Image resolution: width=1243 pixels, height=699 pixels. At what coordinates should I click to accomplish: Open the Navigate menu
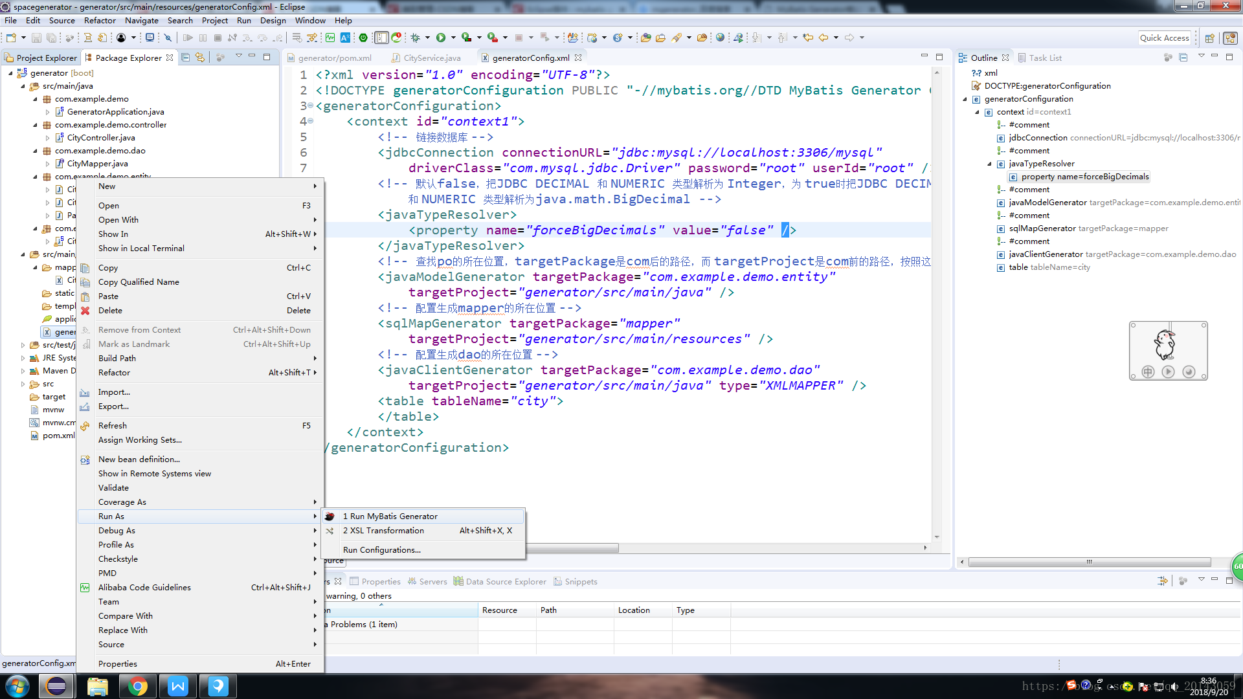point(141,20)
